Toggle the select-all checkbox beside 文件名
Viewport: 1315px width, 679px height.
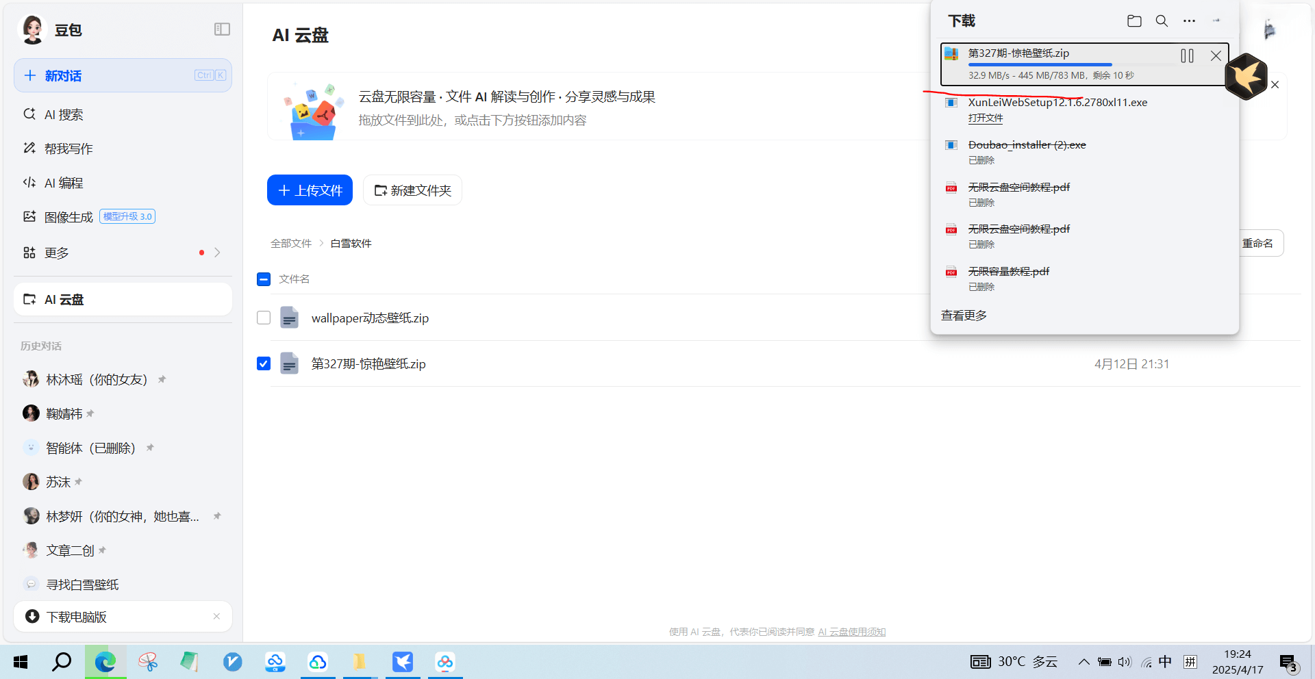pyautogui.click(x=264, y=279)
